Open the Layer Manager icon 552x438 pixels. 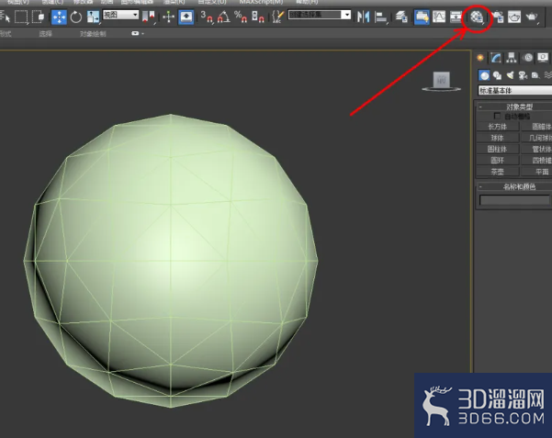[401, 17]
